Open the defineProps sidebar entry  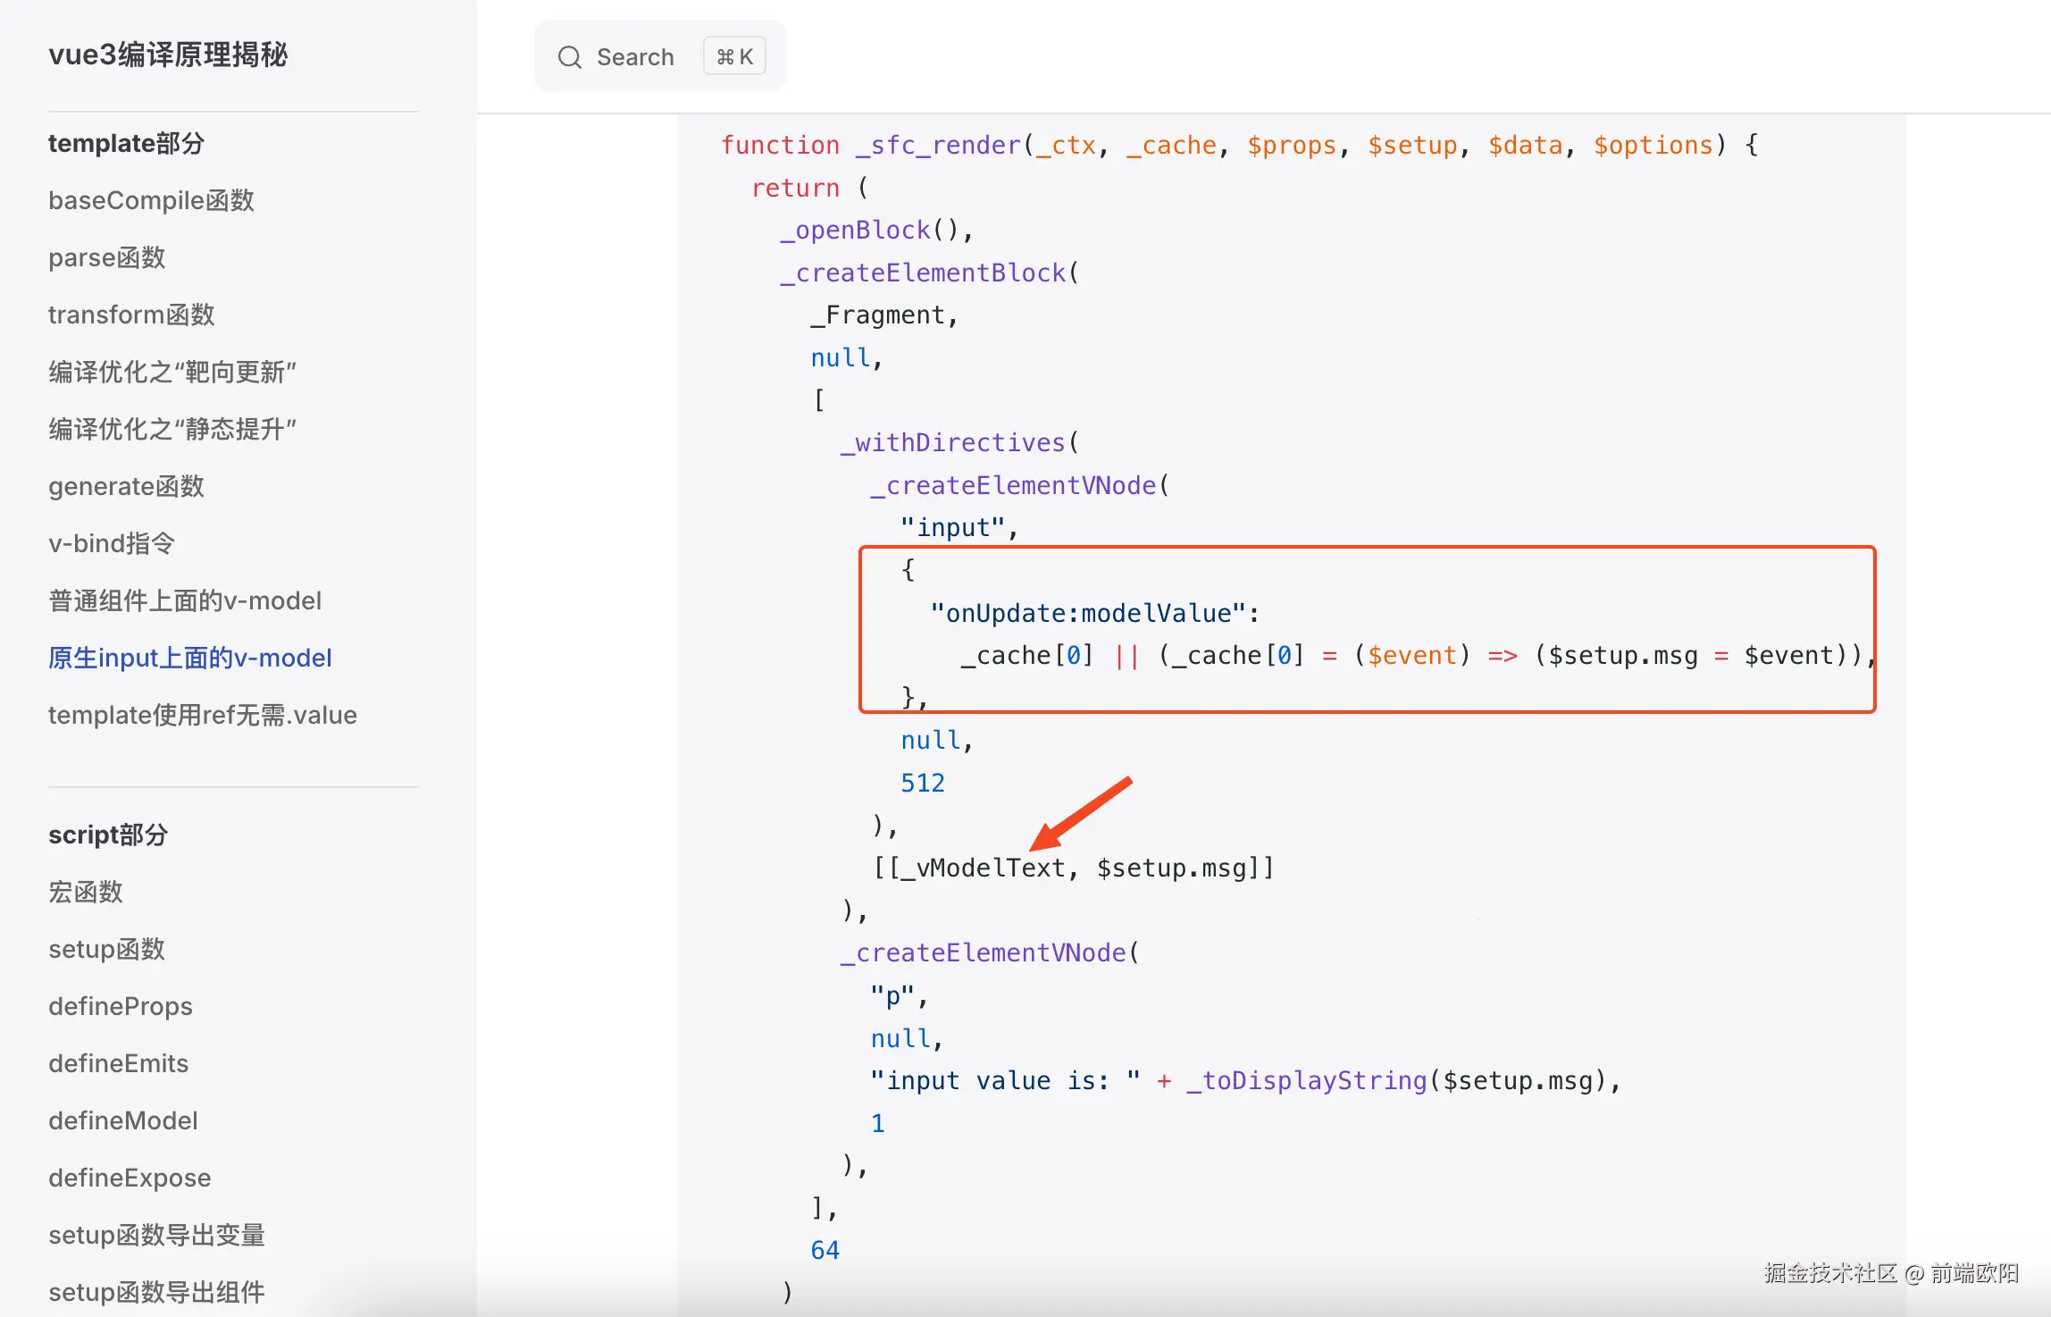pos(121,1006)
